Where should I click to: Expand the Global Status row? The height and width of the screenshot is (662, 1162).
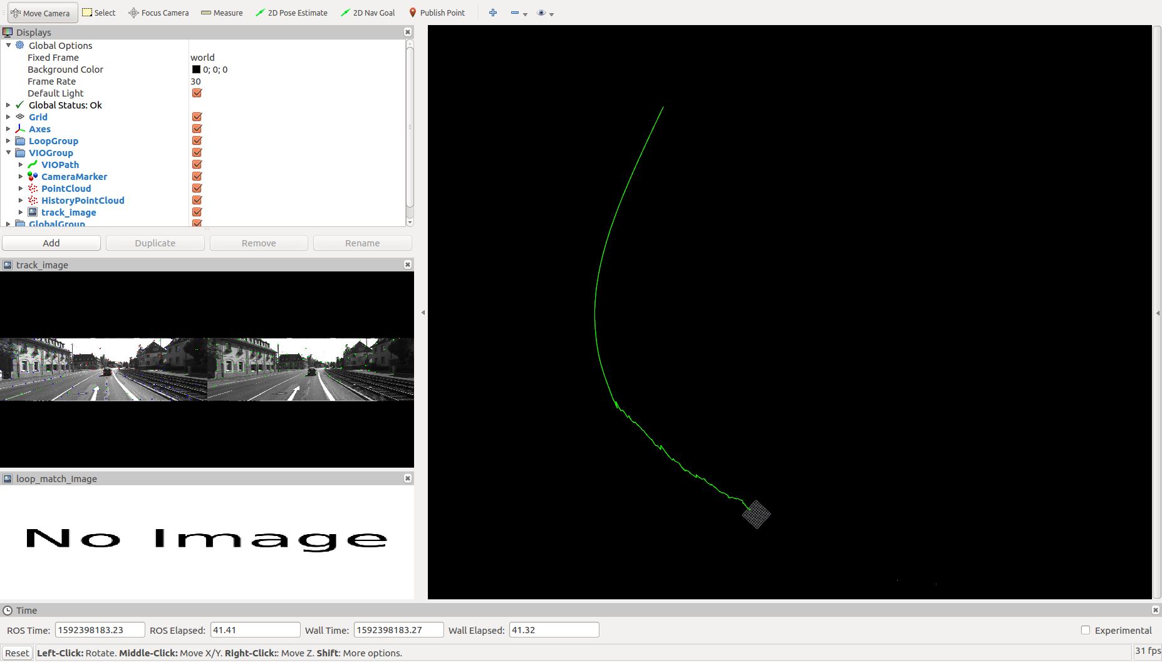click(x=8, y=105)
